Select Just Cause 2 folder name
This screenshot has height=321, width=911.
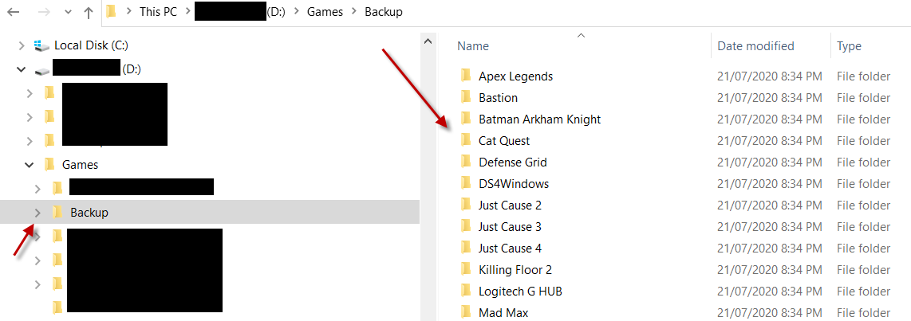510,205
